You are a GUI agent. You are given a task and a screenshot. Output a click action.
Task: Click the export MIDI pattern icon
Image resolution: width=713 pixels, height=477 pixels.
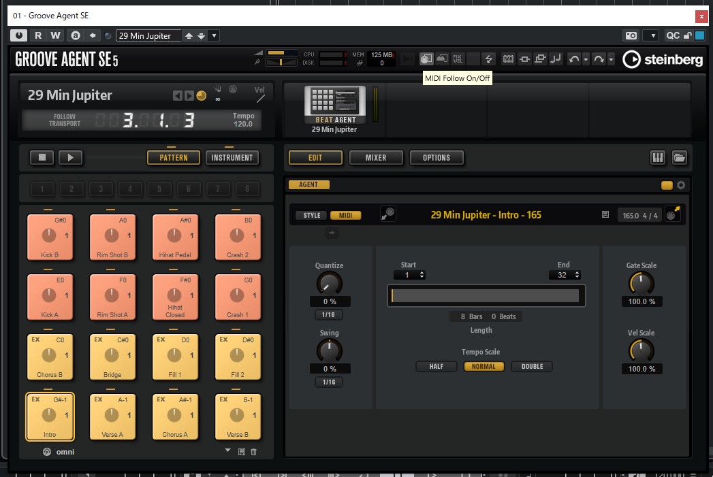(x=673, y=214)
